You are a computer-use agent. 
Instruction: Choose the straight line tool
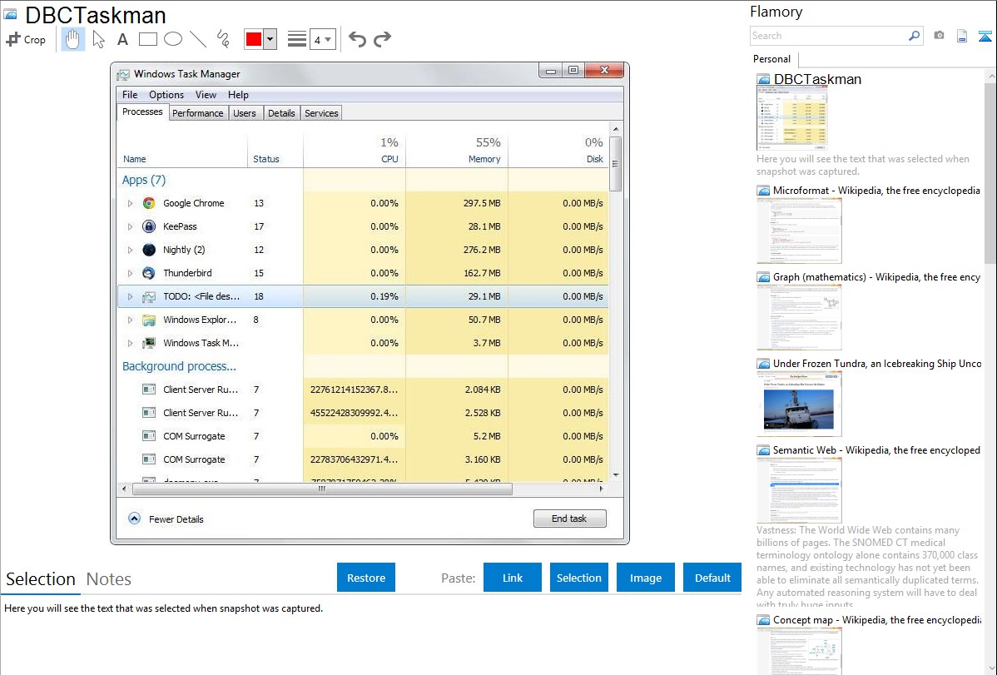coord(198,39)
